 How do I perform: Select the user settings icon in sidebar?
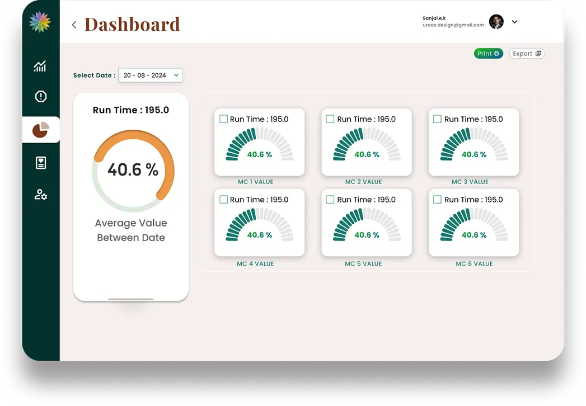40,194
